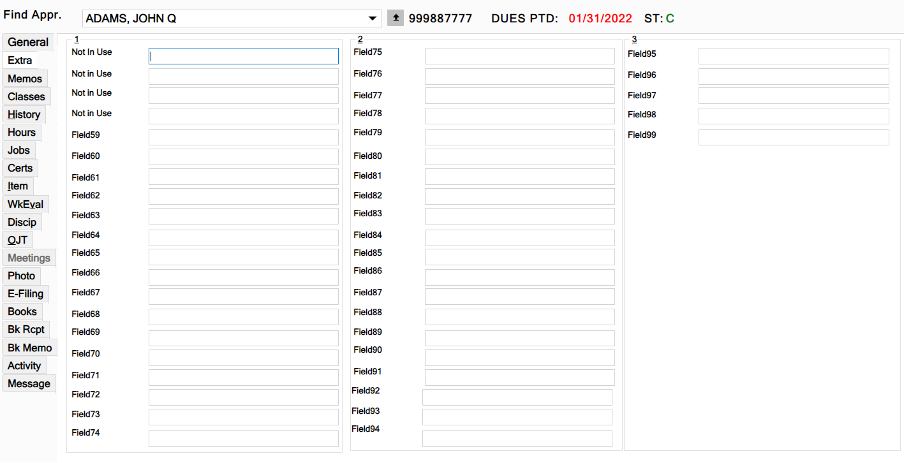Open the Bk Rcpt tab

(x=26, y=330)
